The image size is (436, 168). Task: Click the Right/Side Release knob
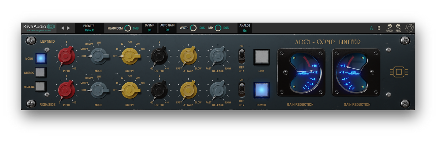point(218,91)
